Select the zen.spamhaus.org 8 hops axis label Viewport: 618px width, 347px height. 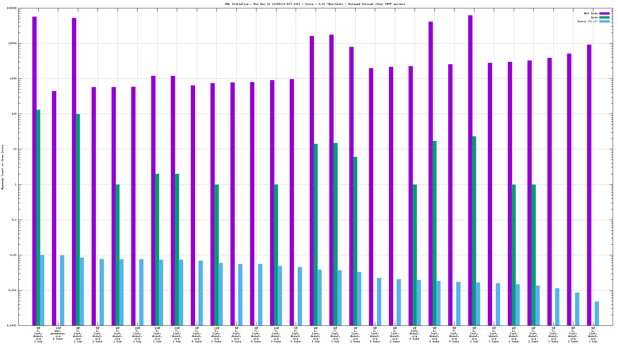click(x=58, y=333)
